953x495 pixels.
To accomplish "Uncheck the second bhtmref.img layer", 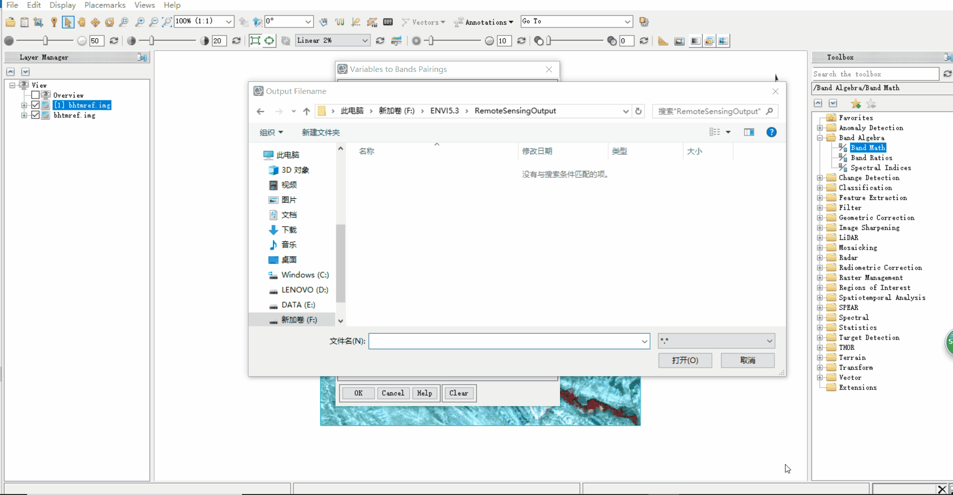I will click(x=35, y=115).
